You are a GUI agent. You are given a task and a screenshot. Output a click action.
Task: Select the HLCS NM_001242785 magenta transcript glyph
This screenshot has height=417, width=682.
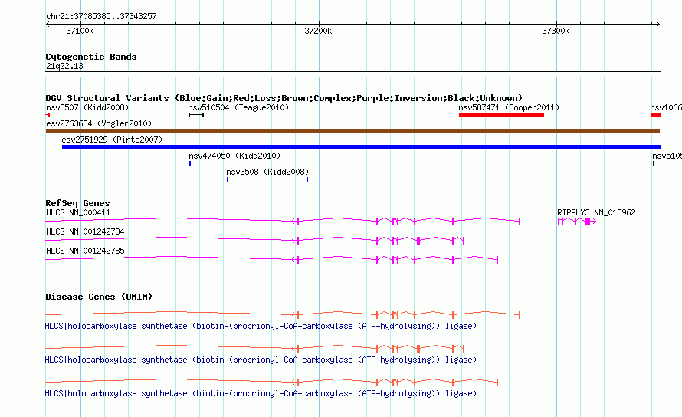pos(272,259)
